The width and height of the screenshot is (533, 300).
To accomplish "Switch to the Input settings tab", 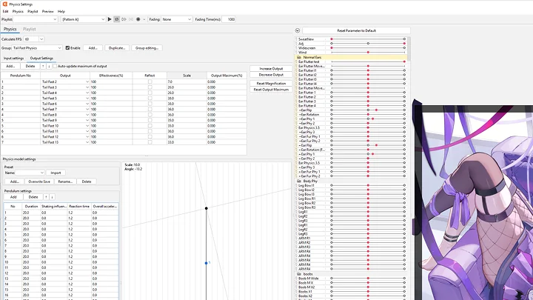I will coord(13,58).
